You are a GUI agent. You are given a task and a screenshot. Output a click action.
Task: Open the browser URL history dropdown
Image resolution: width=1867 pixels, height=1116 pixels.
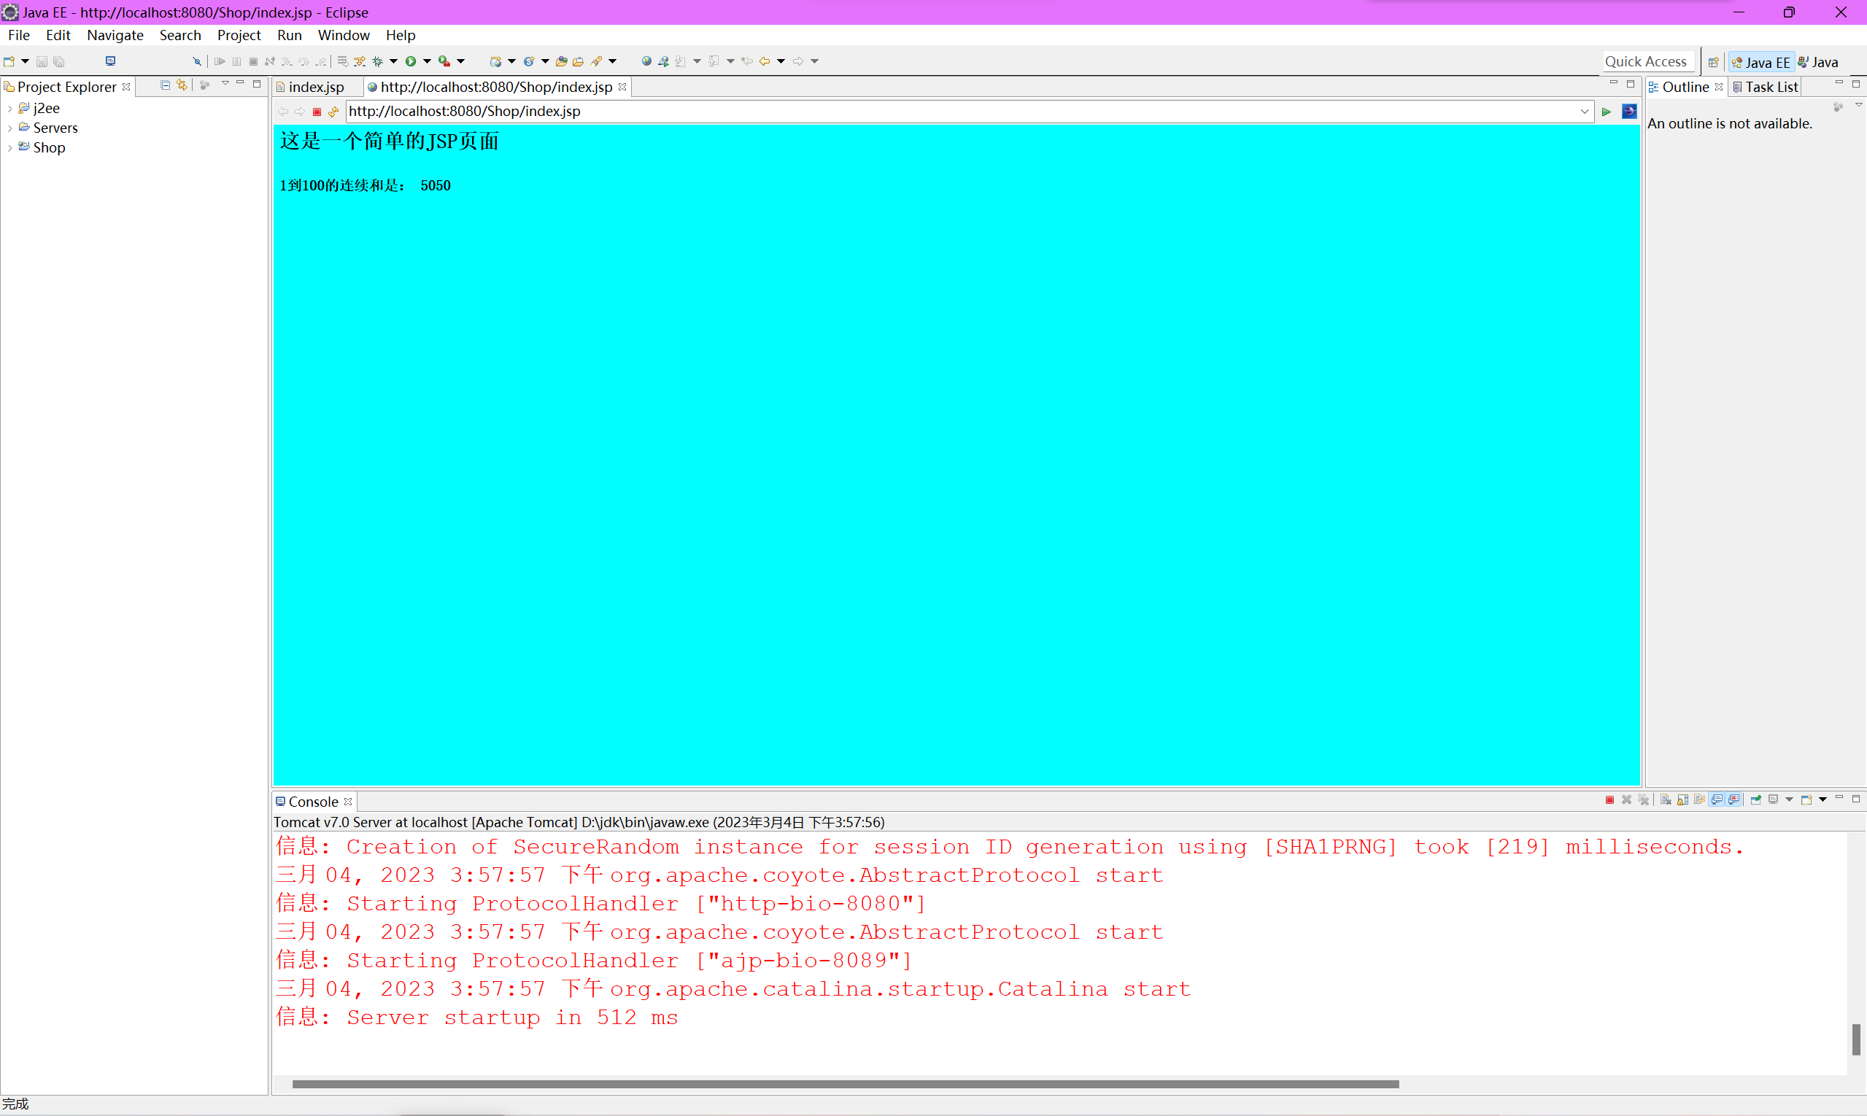click(x=1584, y=112)
